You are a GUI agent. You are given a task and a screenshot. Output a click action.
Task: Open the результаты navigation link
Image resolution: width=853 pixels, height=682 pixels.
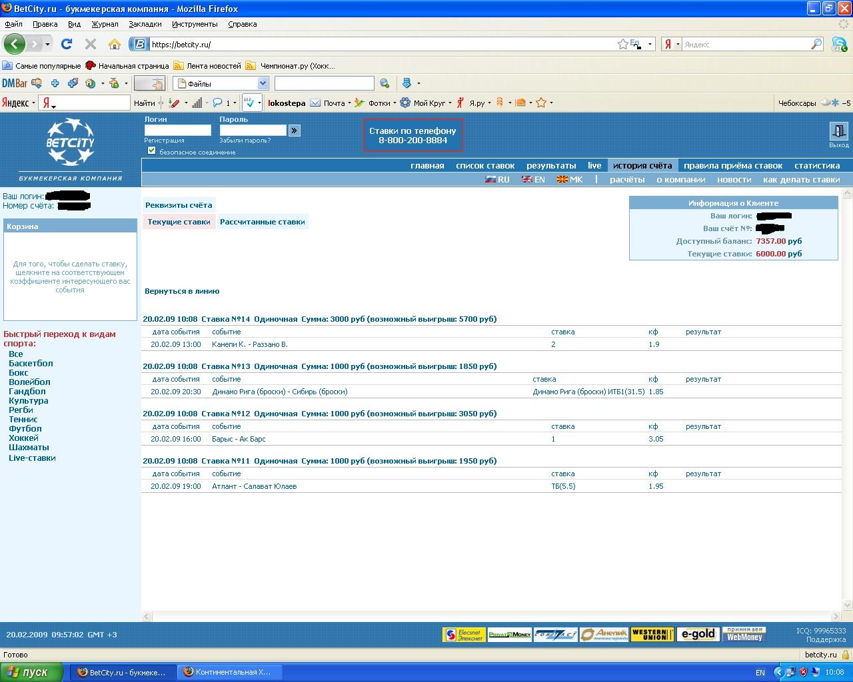[x=550, y=165]
